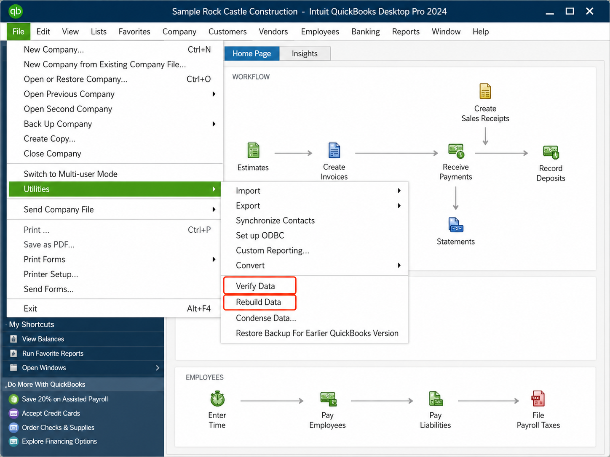Click the Save 20% on Assisted Payroll icon
The width and height of the screenshot is (610, 457).
pos(13,399)
